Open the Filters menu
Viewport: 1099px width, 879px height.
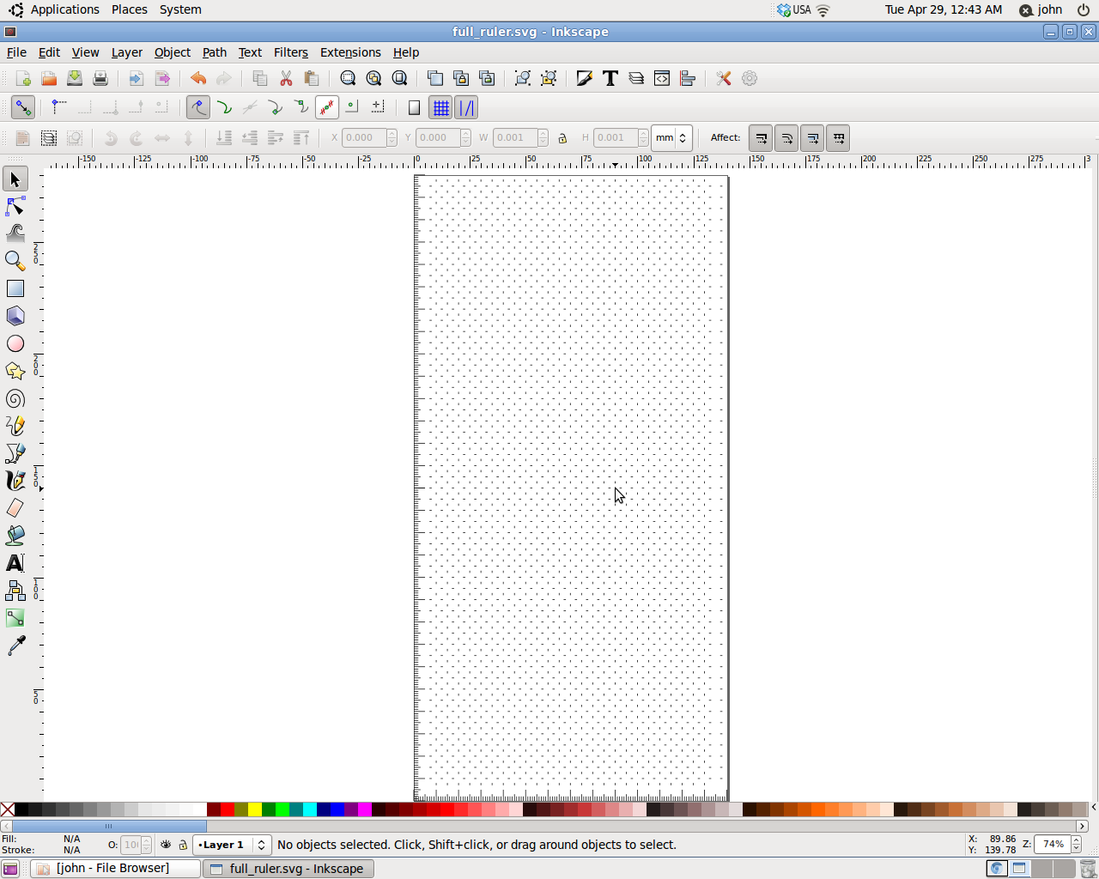pos(290,52)
